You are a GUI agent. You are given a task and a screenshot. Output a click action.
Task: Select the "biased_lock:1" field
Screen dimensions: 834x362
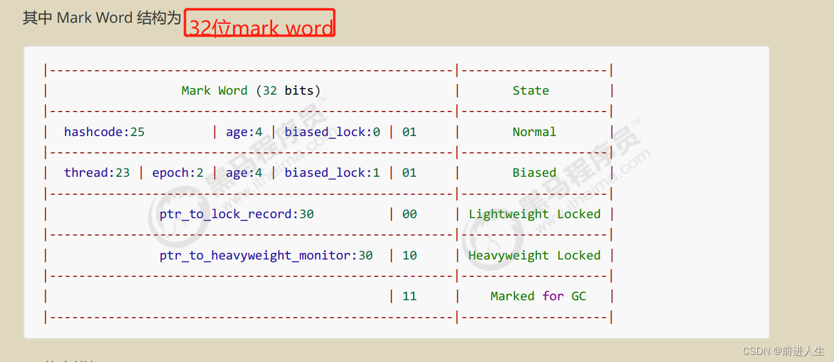tap(332, 173)
